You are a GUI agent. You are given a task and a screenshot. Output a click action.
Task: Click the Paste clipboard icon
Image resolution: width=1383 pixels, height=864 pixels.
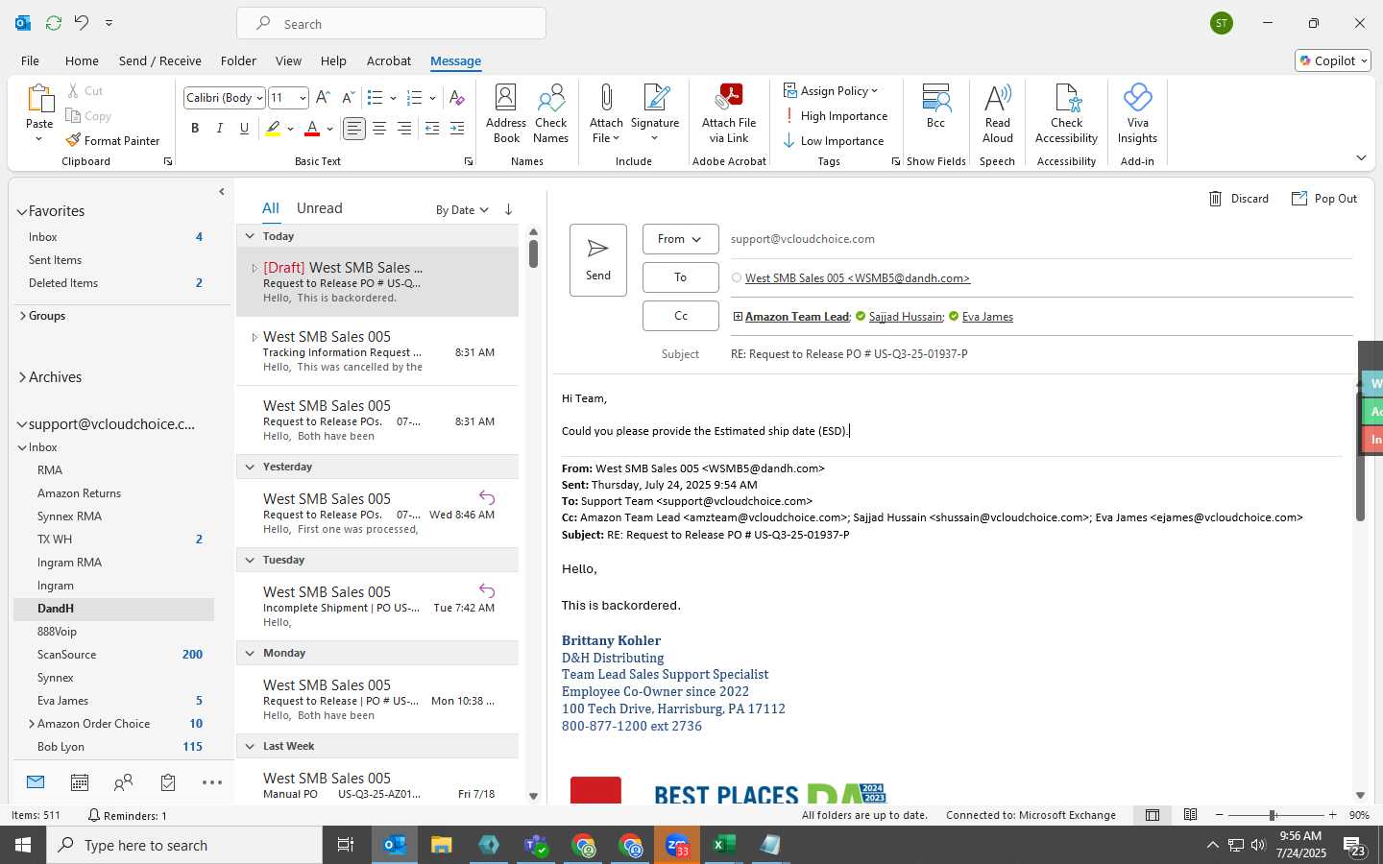[39, 99]
